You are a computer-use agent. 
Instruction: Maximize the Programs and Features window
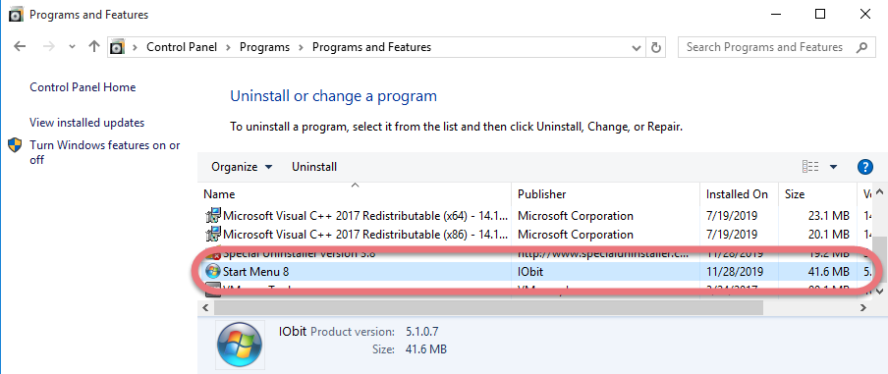coord(820,14)
